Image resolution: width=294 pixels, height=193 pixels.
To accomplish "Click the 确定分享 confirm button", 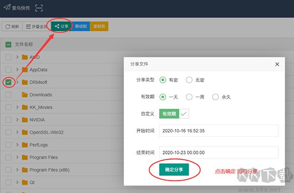I will click(x=174, y=170).
